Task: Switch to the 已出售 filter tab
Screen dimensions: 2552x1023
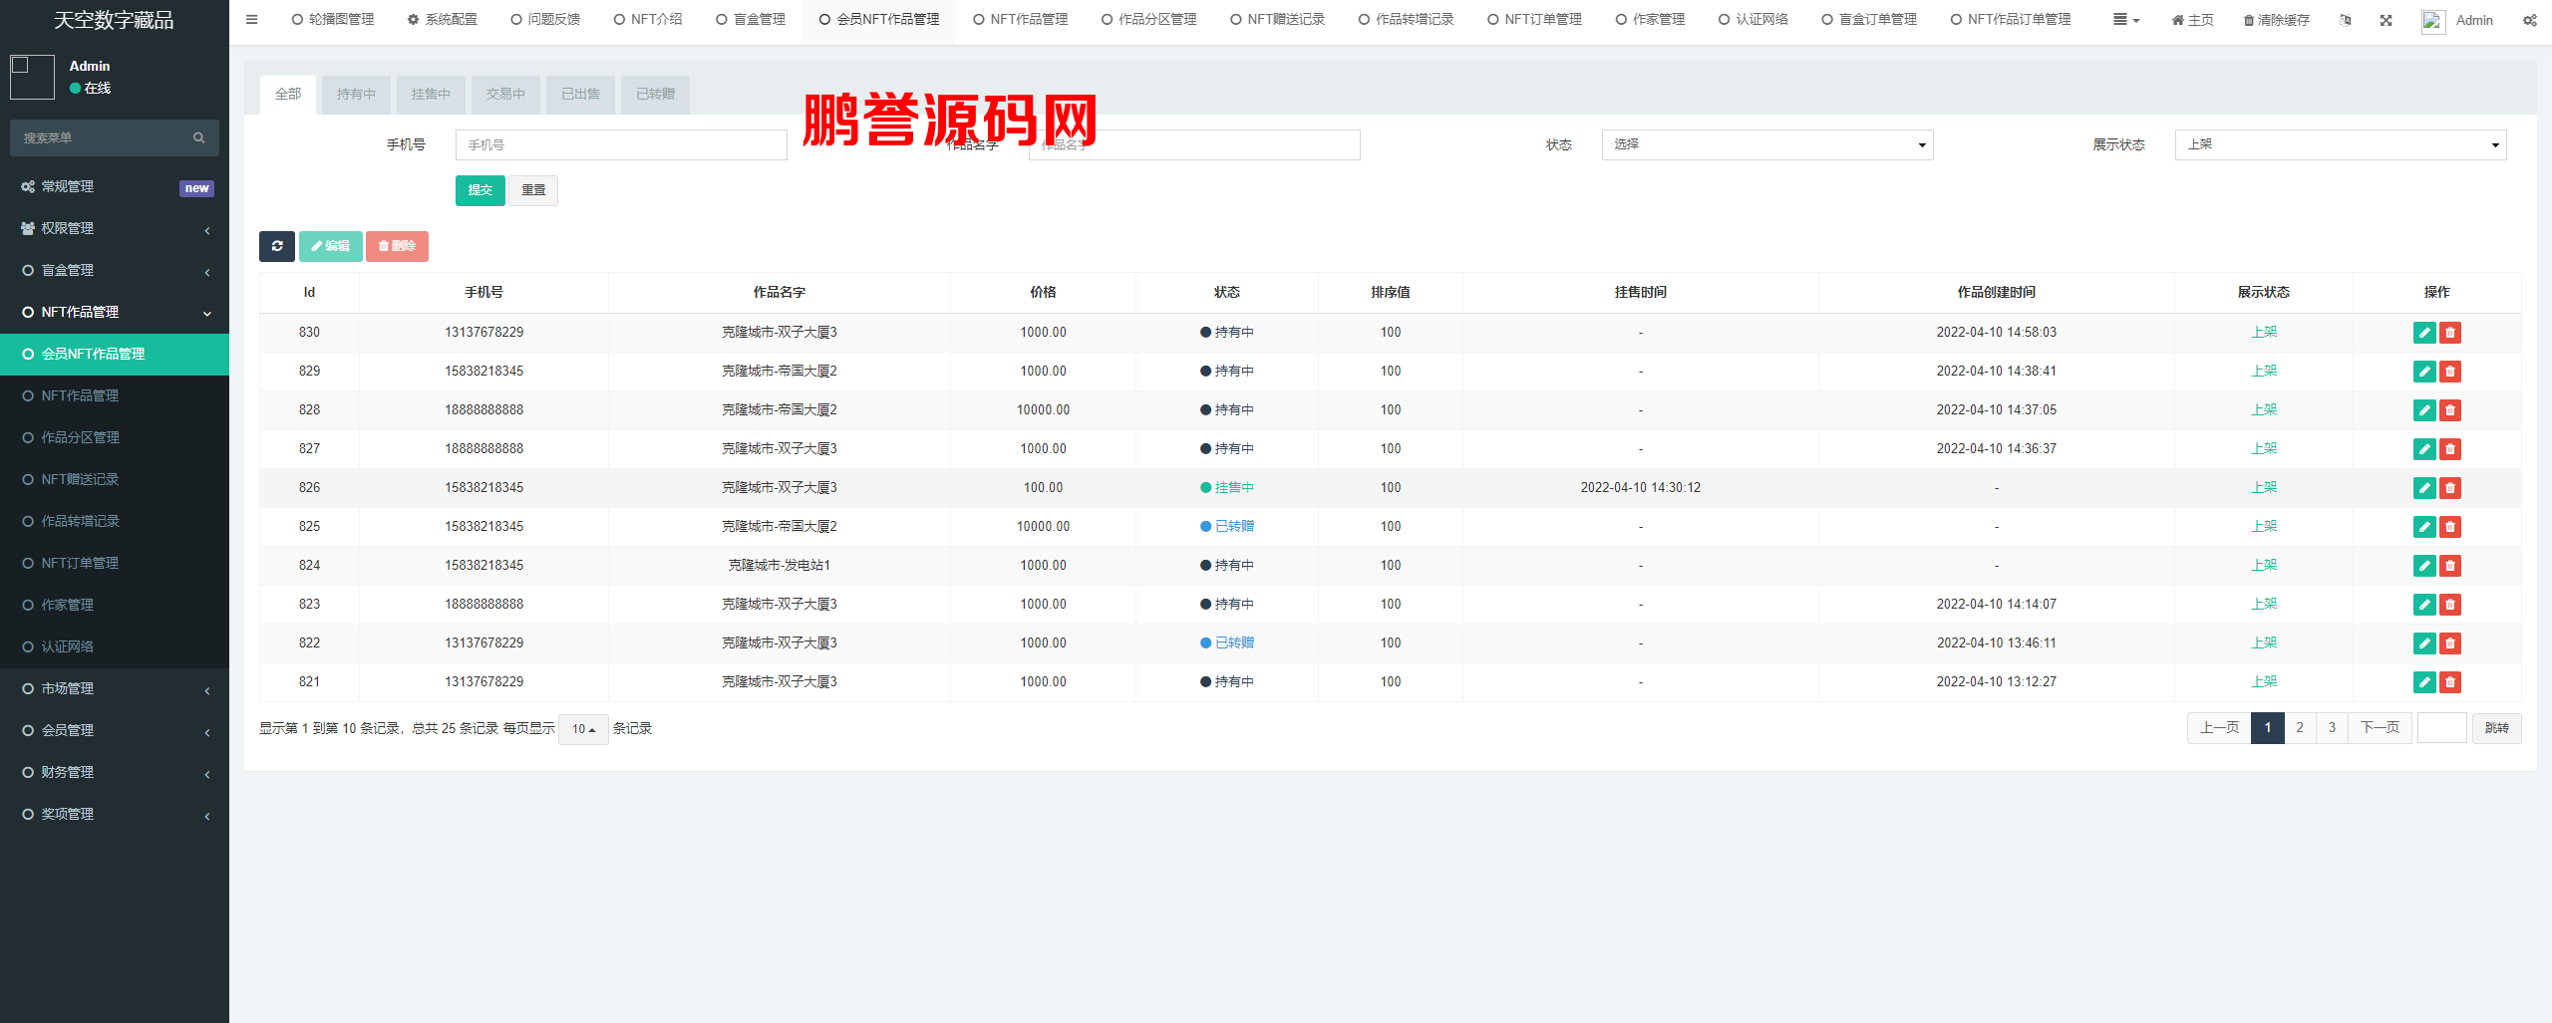Action: point(580,94)
